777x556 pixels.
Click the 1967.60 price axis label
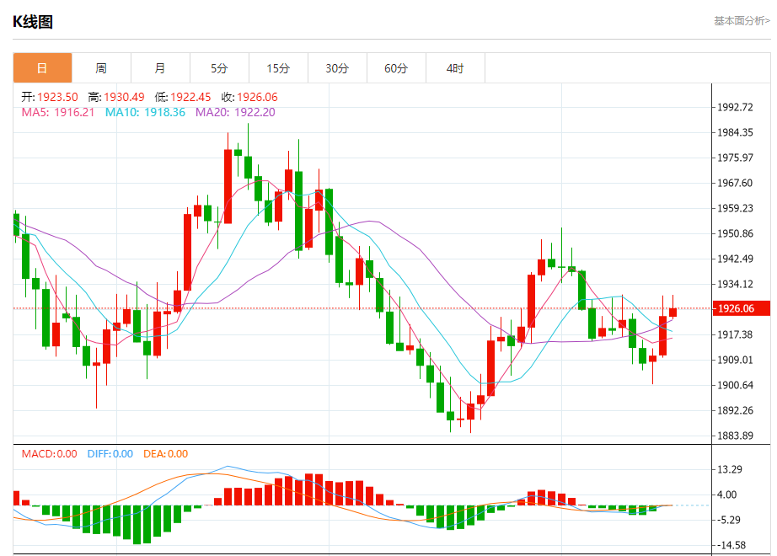pyautogui.click(x=736, y=184)
